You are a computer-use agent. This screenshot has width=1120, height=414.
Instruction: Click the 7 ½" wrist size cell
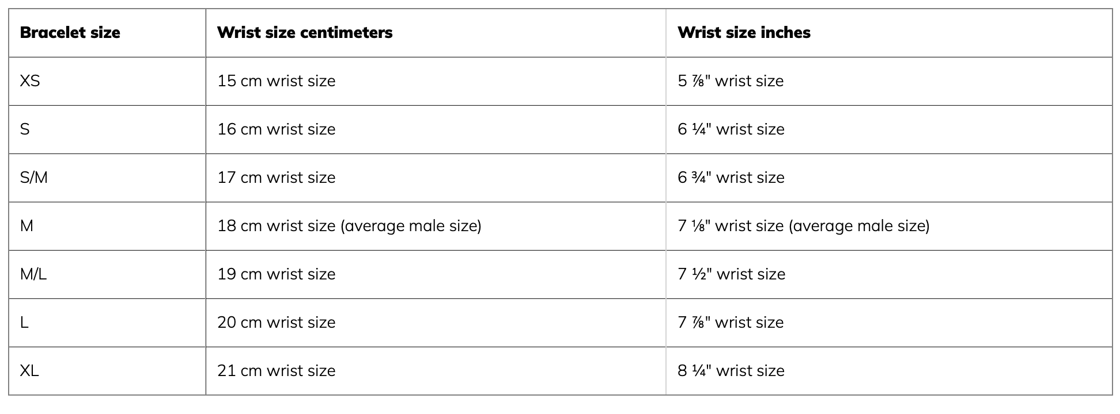pyautogui.click(x=731, y=274)
